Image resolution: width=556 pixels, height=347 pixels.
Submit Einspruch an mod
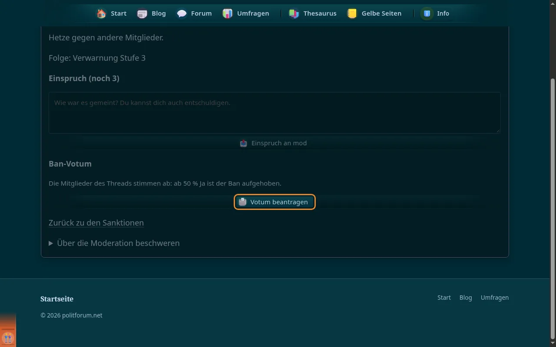tap(274, 143)
